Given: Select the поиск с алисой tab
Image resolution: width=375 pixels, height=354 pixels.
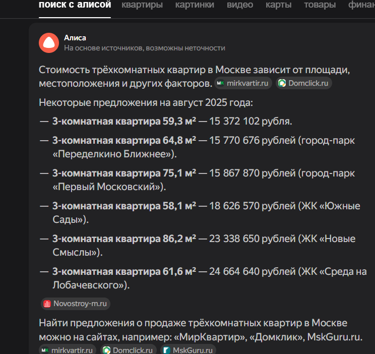Looking at the screenshot, I should click(75, 5).
